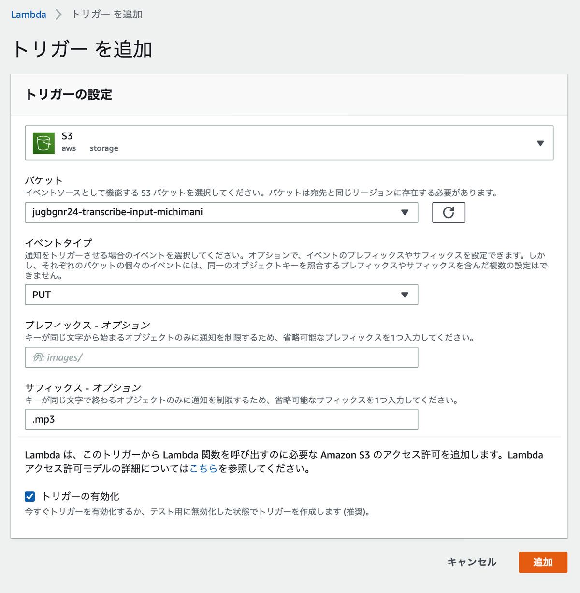Viewport: 580px width, 593px height.
Task: Refresh the S3 bucket list
Action: coord(449,212)
